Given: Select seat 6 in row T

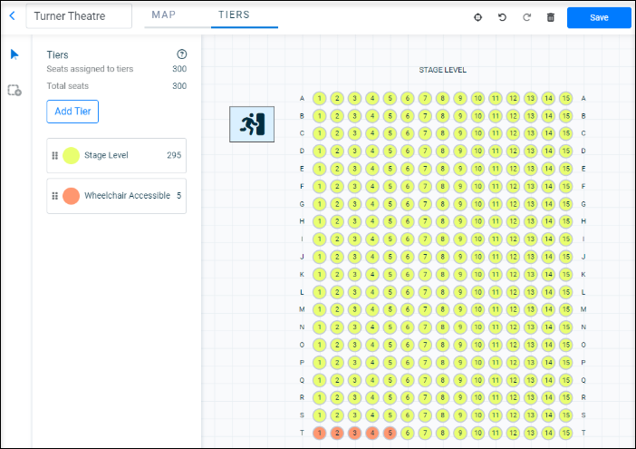Looking at the screenshot, I should coord(408,433).
